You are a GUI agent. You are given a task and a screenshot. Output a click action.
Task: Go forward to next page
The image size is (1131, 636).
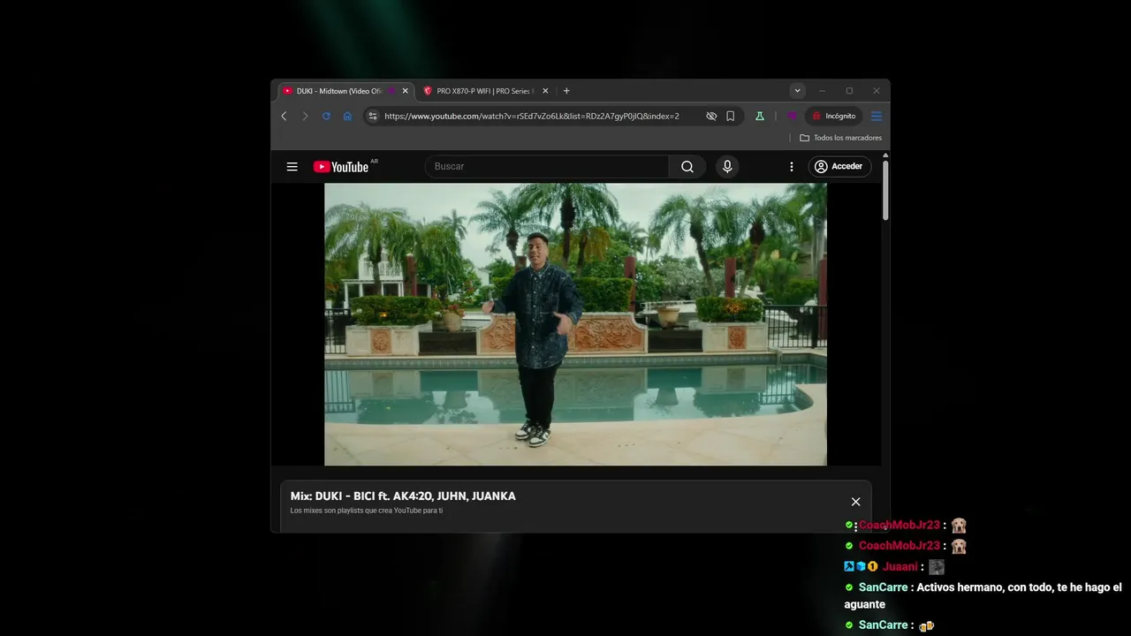(x=305, y=116)
